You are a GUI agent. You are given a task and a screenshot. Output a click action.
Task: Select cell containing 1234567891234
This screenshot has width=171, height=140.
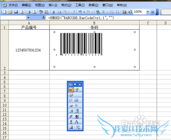click(x=29, y=50)
